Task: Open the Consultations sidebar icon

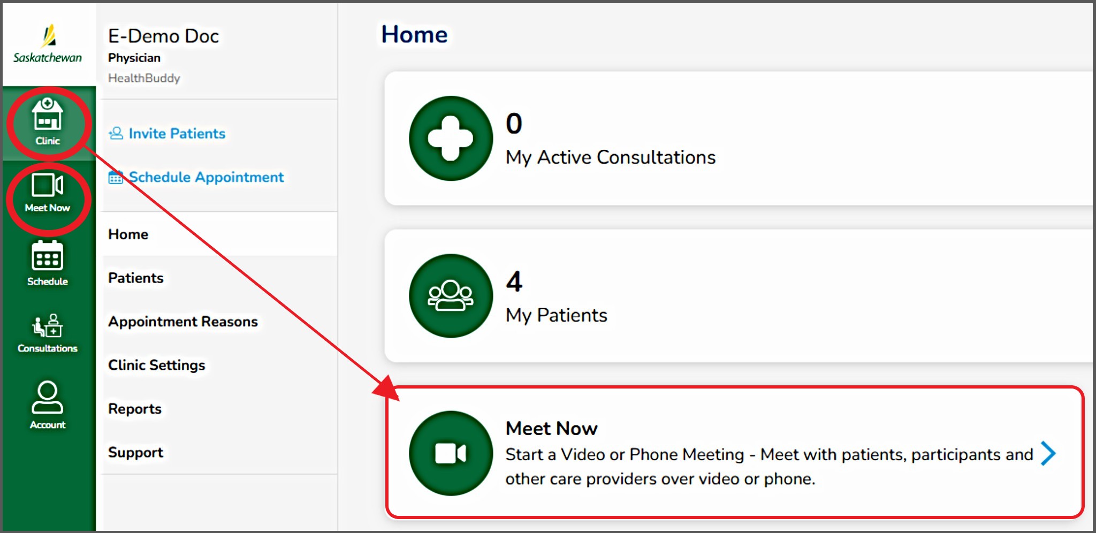Action: pos(48,333)
